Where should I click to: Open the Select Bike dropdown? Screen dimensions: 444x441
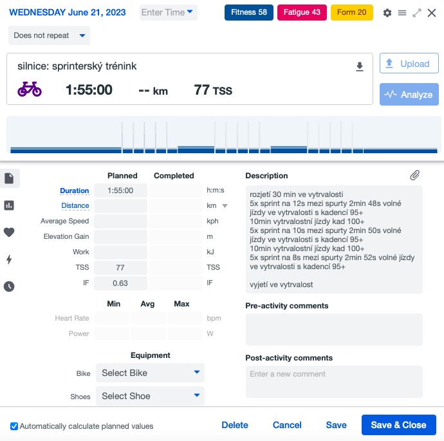point(150,373)
